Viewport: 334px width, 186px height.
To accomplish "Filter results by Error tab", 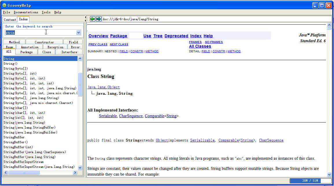I will (75, 47).
